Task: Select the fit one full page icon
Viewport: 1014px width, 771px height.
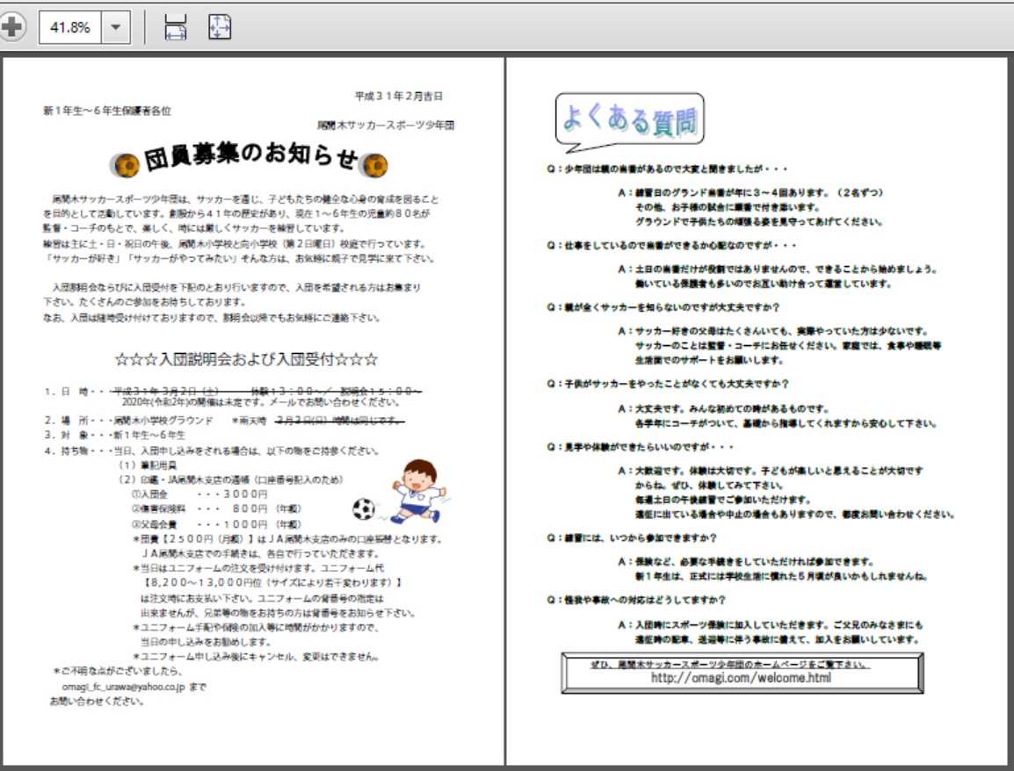Action: (220, 28)
